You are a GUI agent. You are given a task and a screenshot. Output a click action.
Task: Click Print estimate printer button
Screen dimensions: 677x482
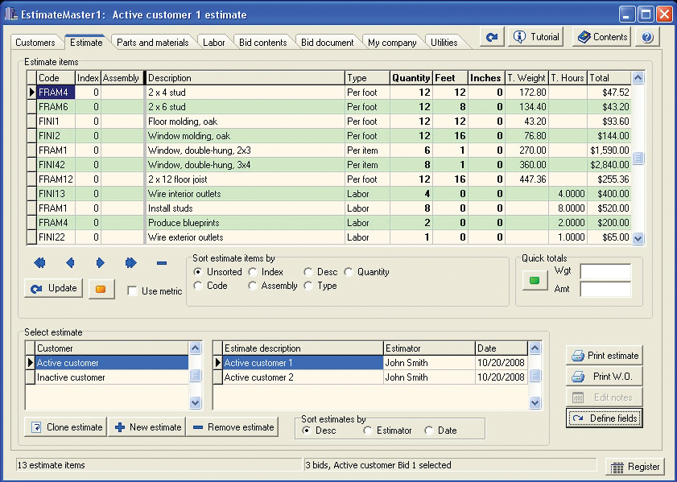604,356
